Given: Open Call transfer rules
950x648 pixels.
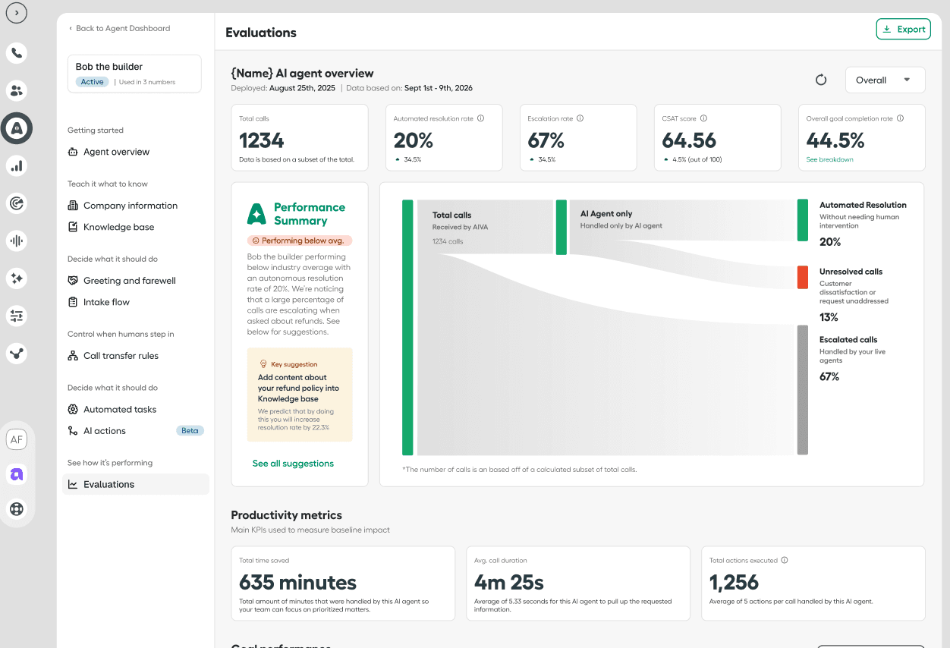Looking at the screenshot, I should (x=121, y=355).
